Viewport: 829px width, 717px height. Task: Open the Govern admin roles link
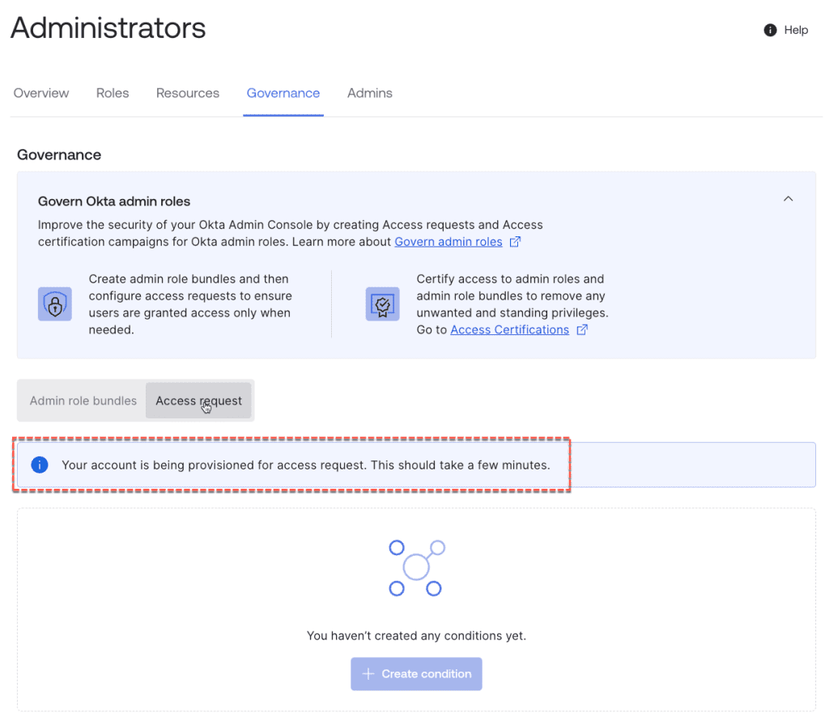coord(449,242)
